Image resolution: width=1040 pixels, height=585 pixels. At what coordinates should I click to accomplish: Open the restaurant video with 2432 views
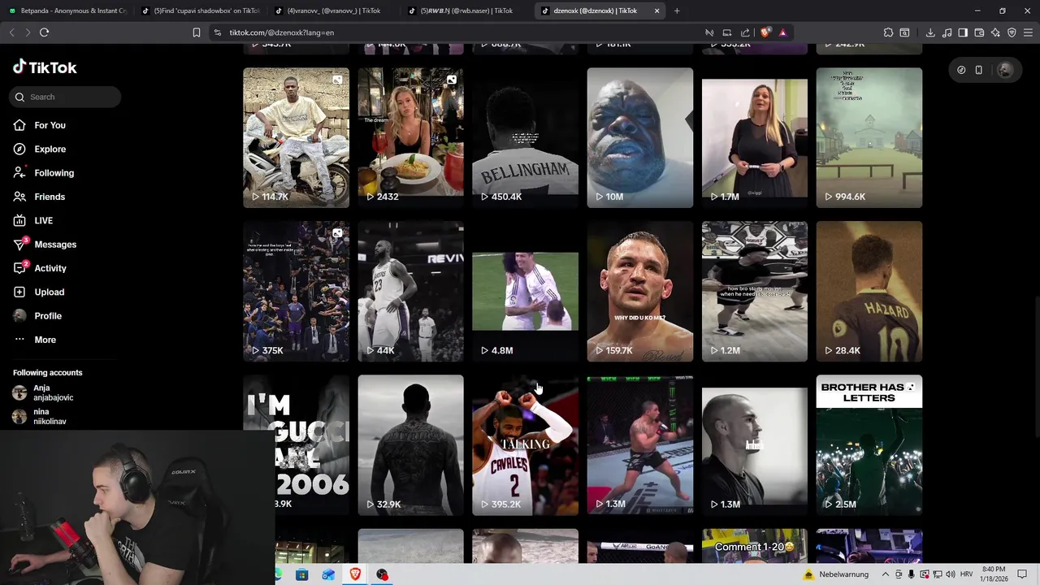[x=410, y=137]
